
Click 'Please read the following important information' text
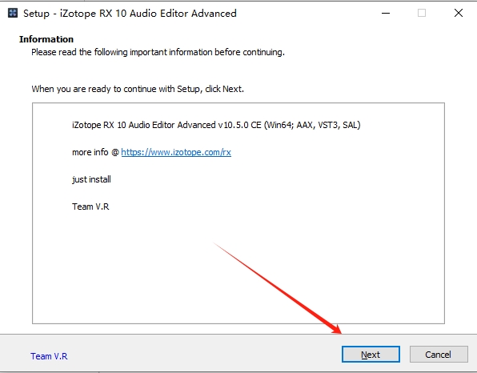122,52
